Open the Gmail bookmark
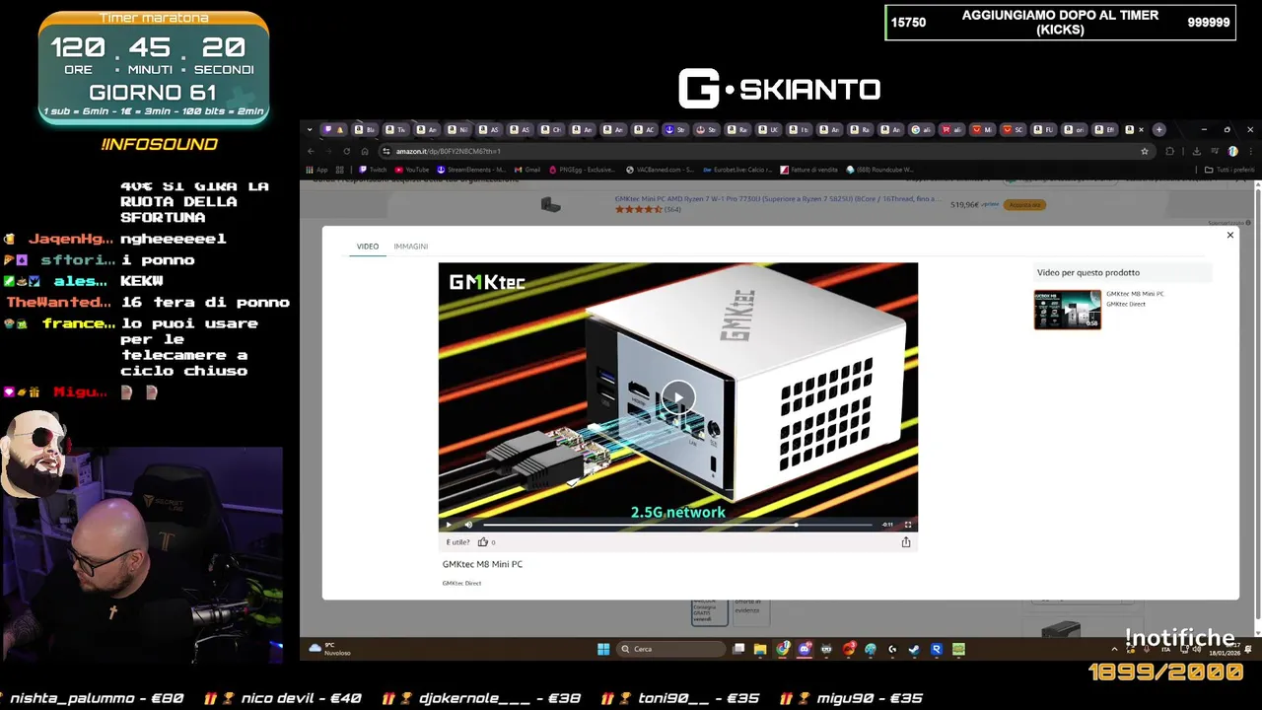The height and width of the screenshot is (710, 1262). [527, 170]
